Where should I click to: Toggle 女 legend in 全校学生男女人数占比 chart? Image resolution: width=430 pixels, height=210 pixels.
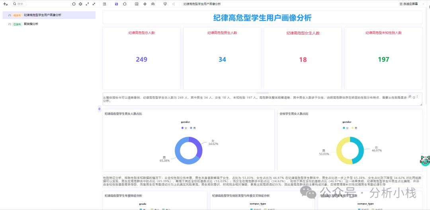(x=346, y=128)
